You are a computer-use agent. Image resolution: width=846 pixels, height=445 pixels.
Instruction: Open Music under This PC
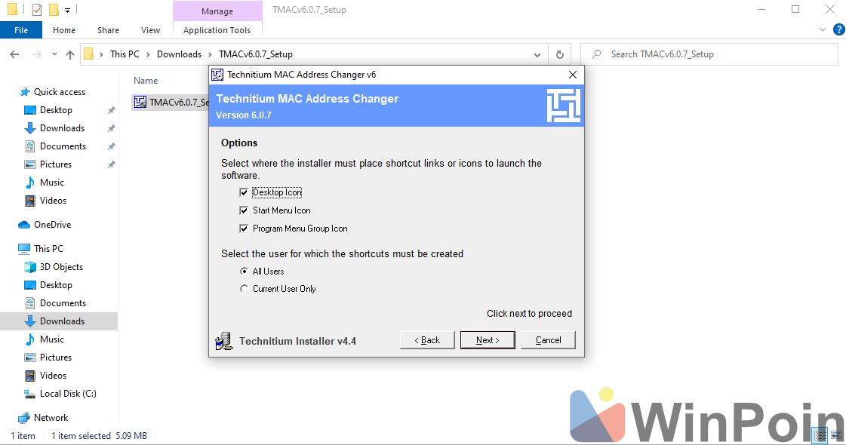pyautogui.click(x=52, y=339)
